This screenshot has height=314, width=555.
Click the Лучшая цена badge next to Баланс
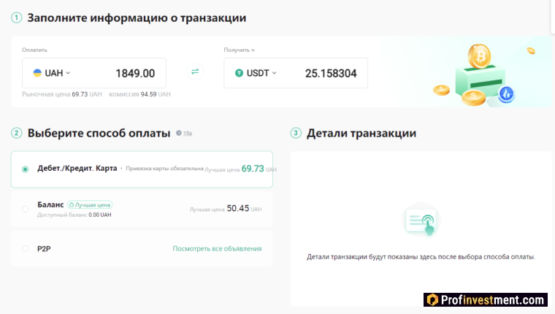coord(90,204)
